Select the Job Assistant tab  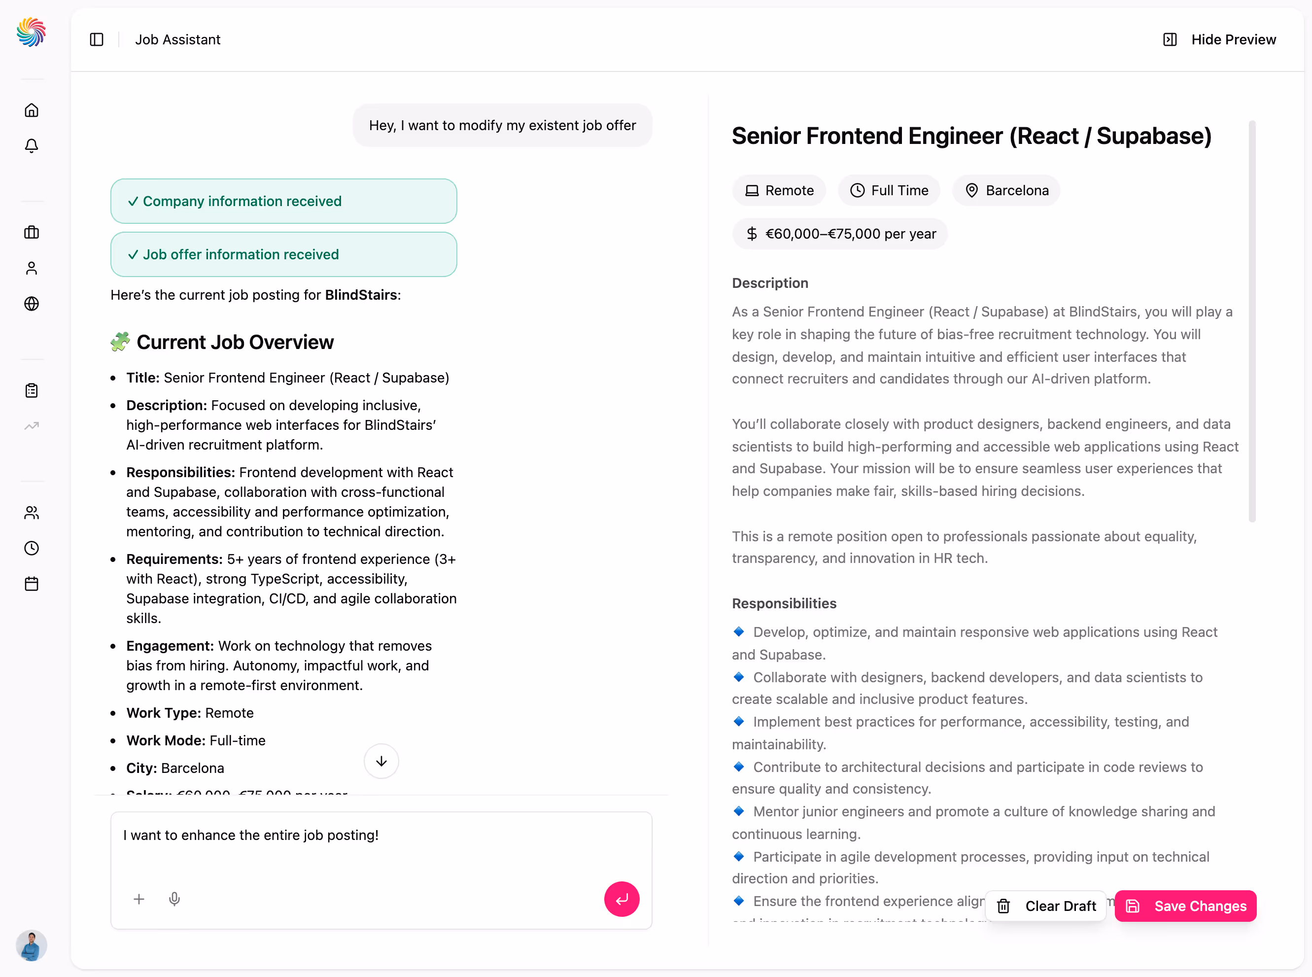[177, 39]
